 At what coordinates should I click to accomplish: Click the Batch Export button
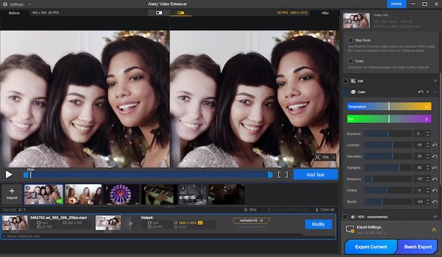pyautogui.click(x=419, y=247)
